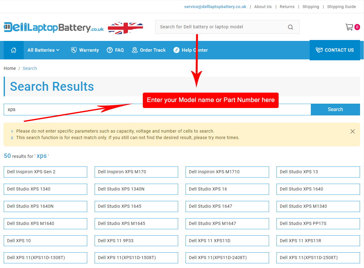
Task: Click the CONTACT US button
Action: (x=335, y=50)
